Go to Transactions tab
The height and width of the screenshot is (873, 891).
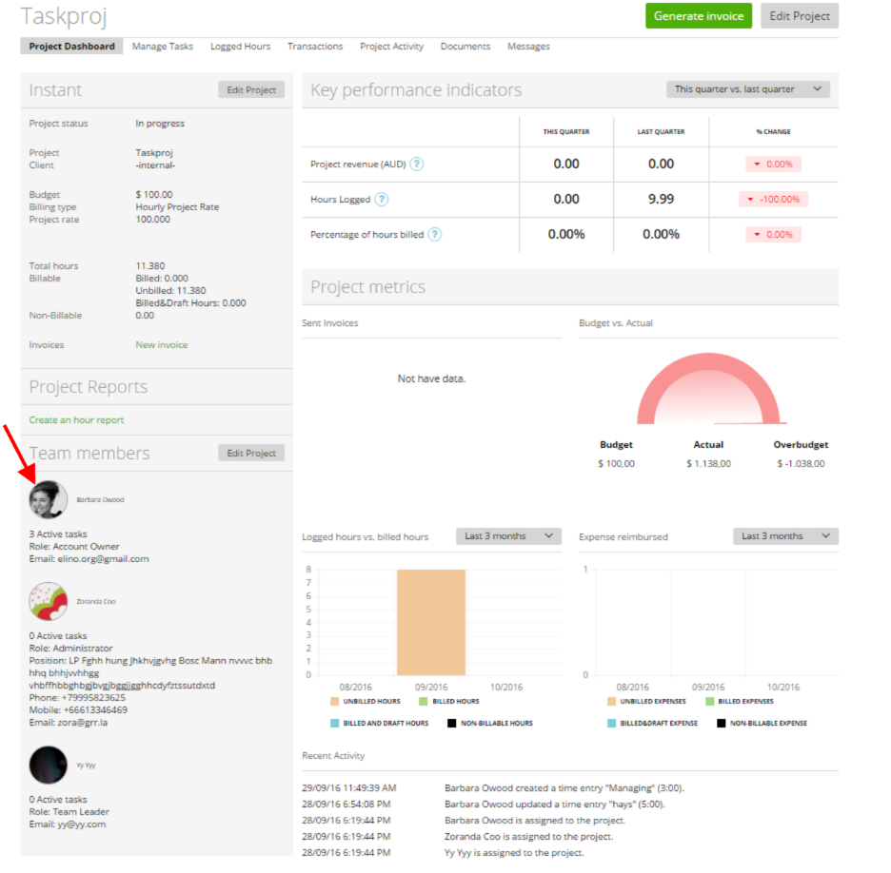315,47
